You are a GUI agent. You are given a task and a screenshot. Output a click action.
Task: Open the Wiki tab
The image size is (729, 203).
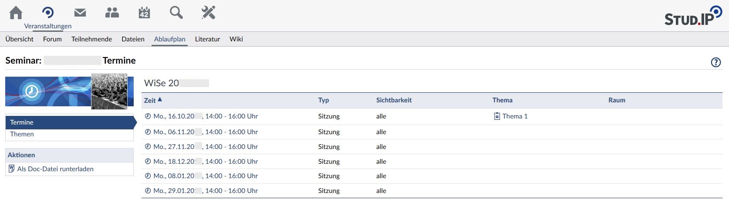[x=236, y=39]
